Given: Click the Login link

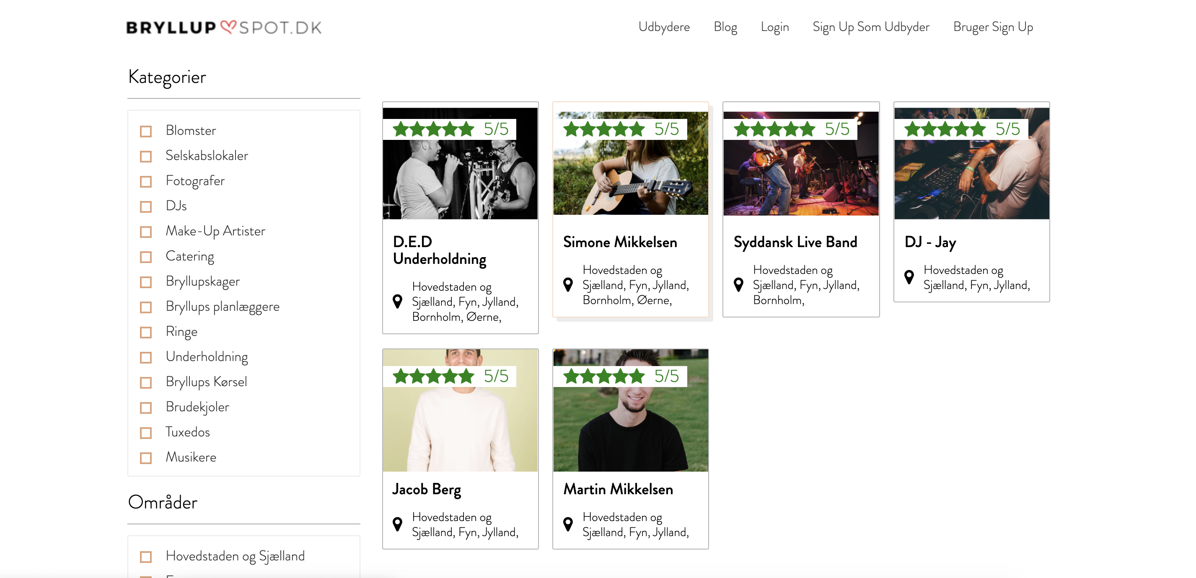Looking at the screenshot, I should [774, 27].
